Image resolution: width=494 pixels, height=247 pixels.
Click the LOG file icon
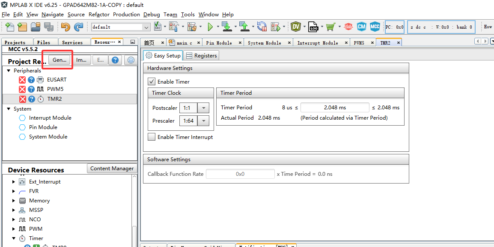click(x=313, y=27)
